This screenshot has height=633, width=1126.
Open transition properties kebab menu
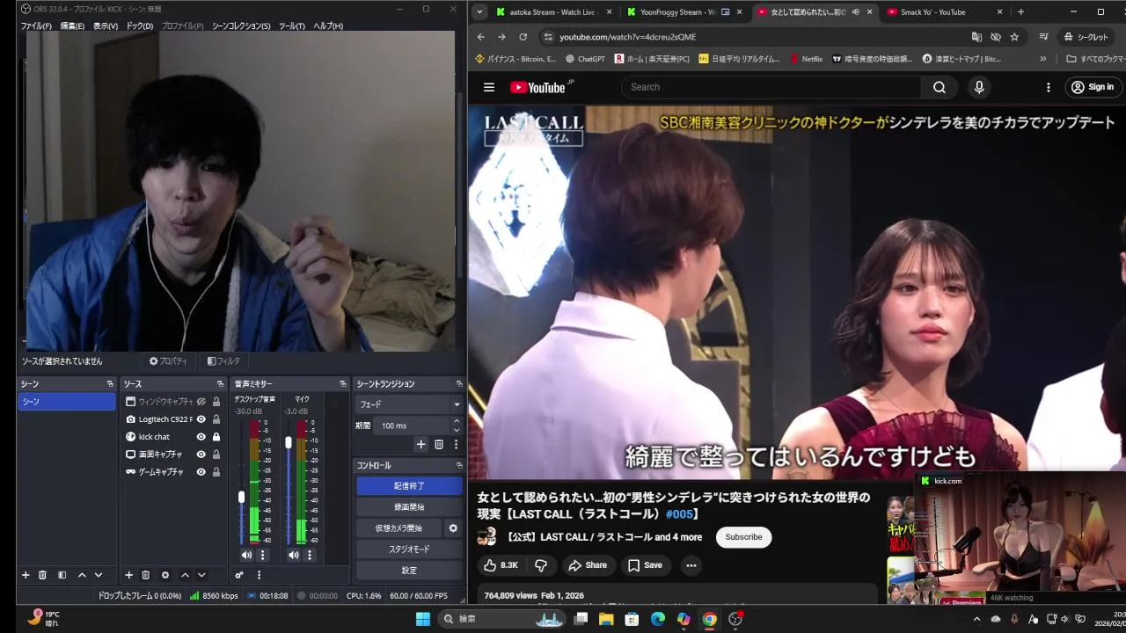456,444
